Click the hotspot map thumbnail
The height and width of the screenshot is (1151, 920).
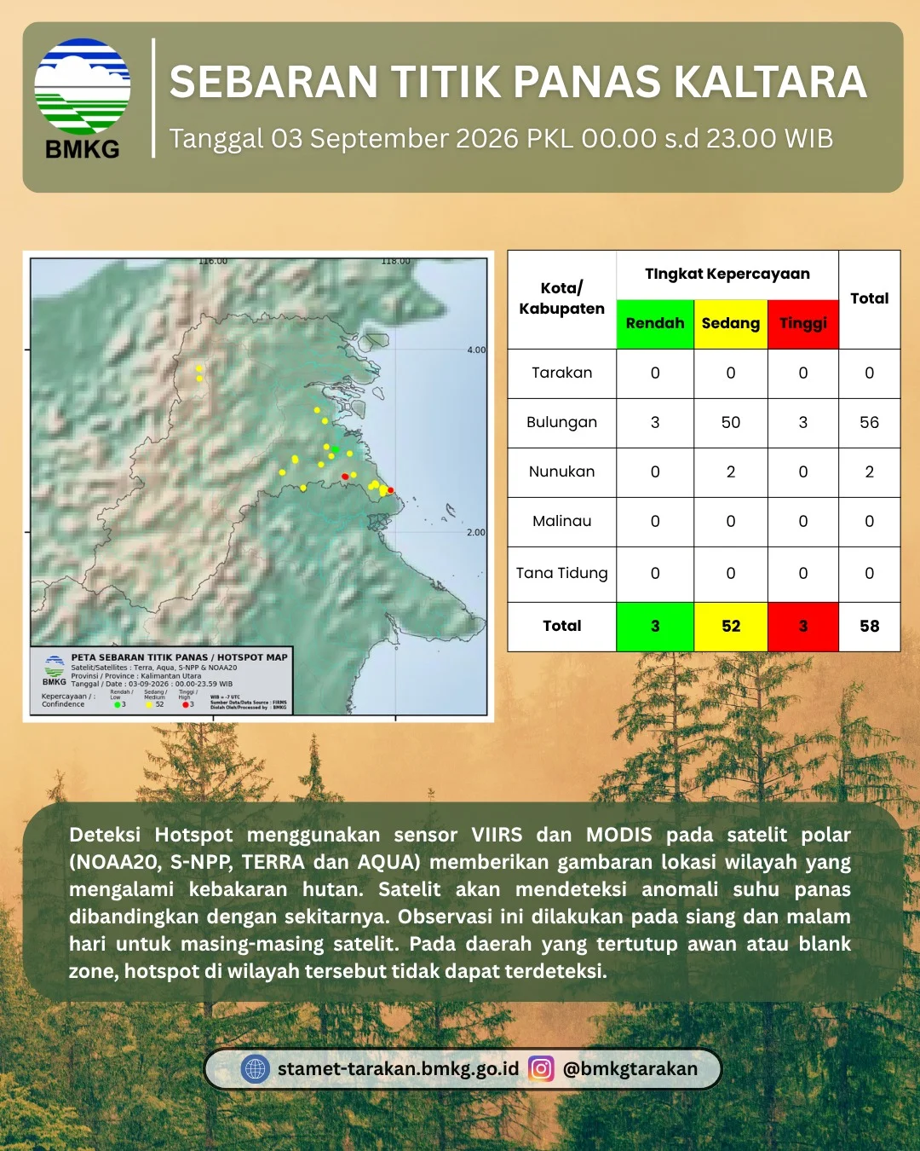[258, 486]
